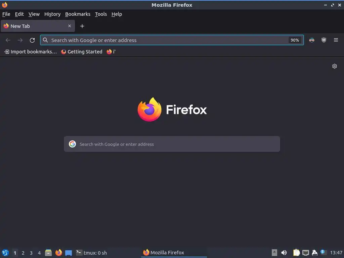Screen dimensions: 344x258
Task: Close the New Tab tab
Action: [70, 26]
